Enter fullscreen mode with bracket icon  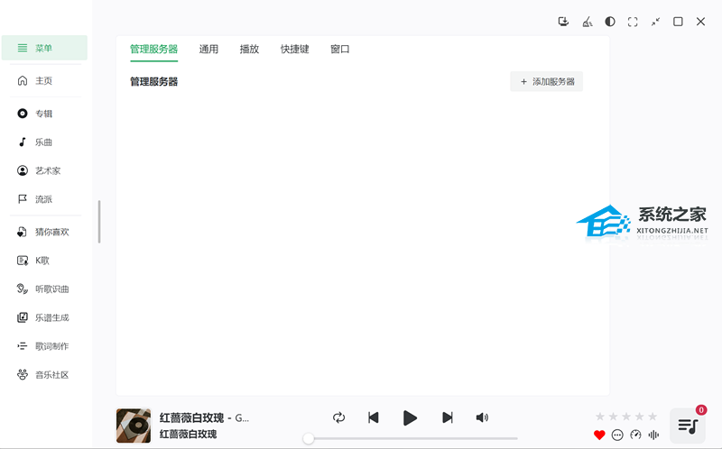point(633,22)
